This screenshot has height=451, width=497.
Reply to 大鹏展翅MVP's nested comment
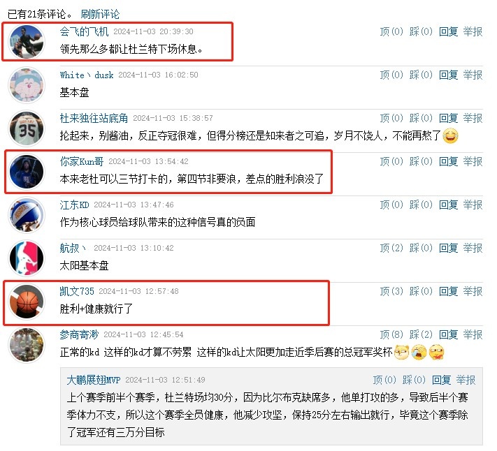442,380
